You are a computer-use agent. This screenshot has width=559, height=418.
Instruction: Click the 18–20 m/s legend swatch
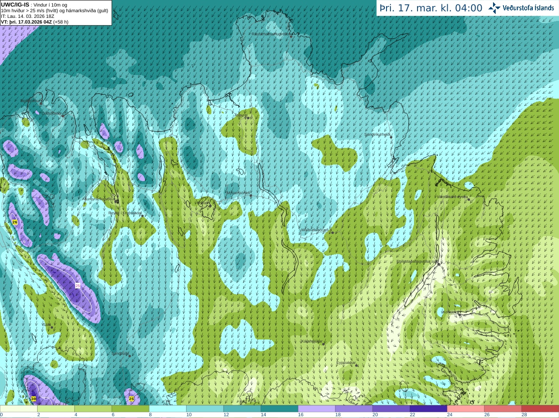tap(354, 409)
